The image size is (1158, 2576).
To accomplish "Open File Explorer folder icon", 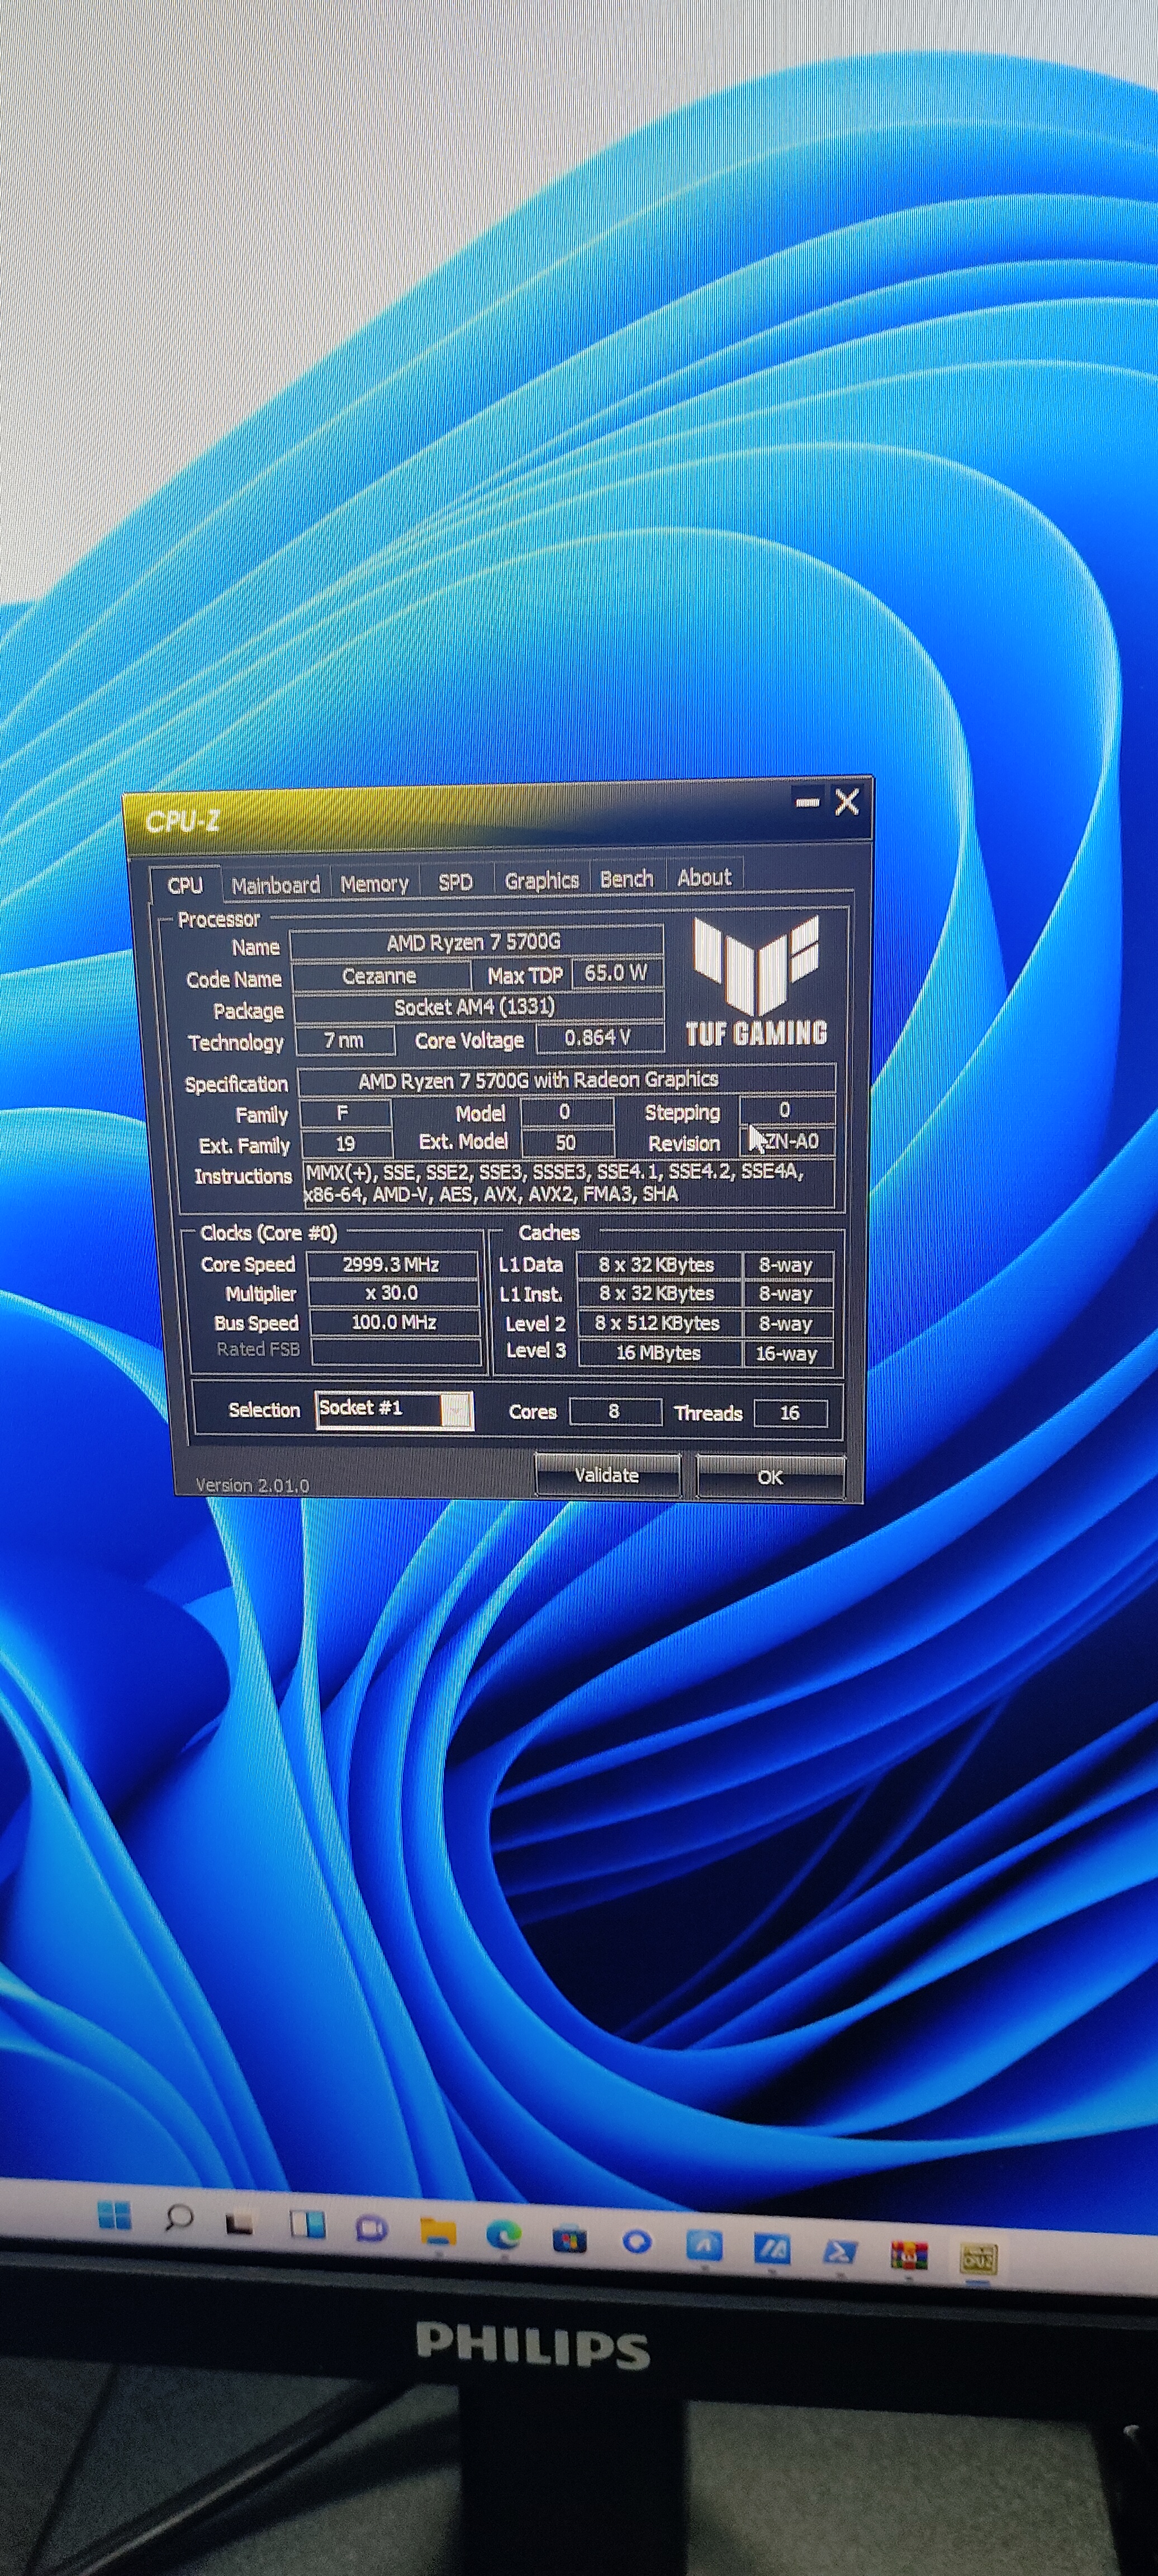I will point(437,2231).
